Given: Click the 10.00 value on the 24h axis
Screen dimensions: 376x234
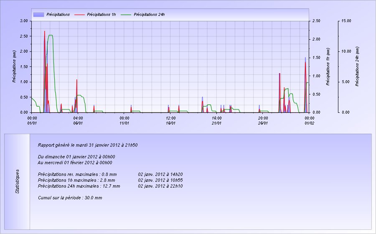Looking at the screenshot, I should click(x=346, y=51).
